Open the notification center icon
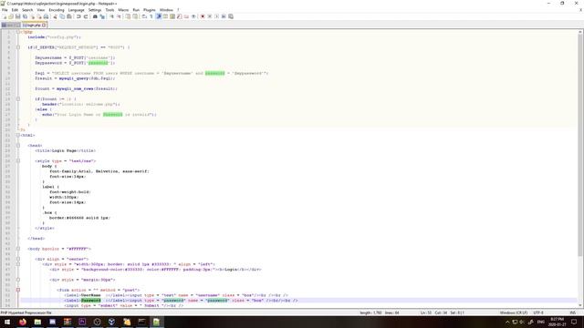The width and height of the screenshot is (584, 328). (574, 322)
